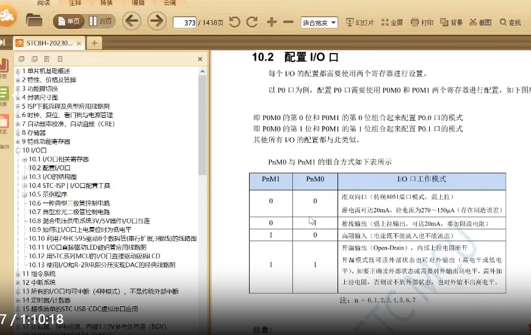531x335 pixels.
Task: Select outline item 10.11 直接驱动LED数码管
Action: 87,247
